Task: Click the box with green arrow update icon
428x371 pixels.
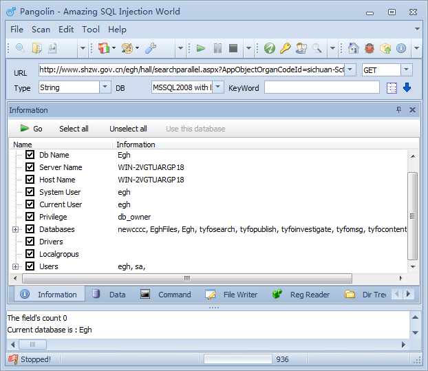Action: point(385,48)
